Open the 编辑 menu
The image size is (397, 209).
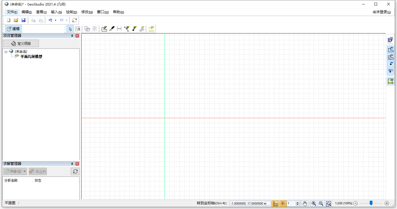click(27, 12)
